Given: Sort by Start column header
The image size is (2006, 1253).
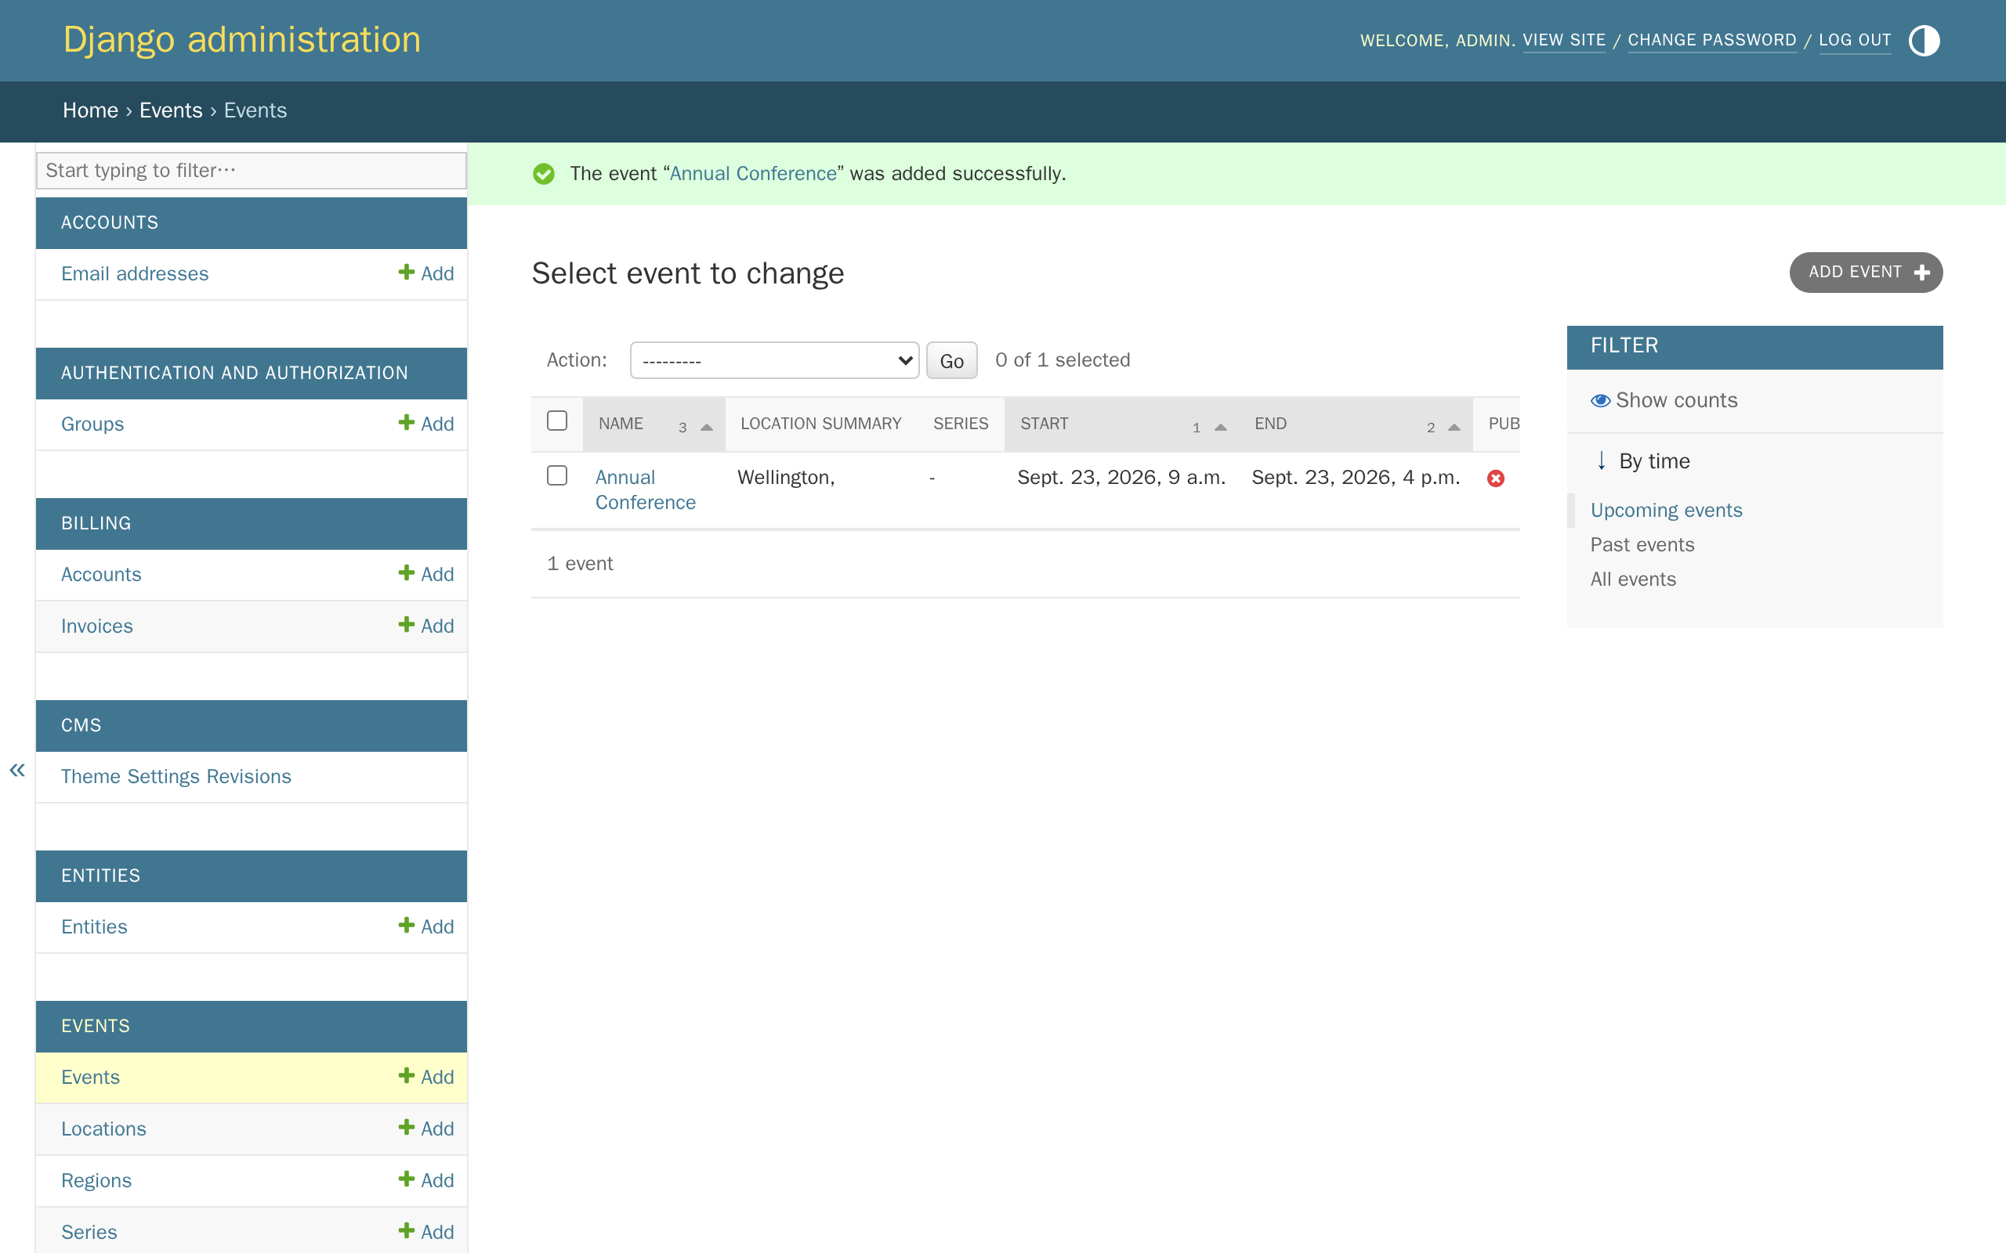Looking at the screenshot, I should pos(1044,424).
